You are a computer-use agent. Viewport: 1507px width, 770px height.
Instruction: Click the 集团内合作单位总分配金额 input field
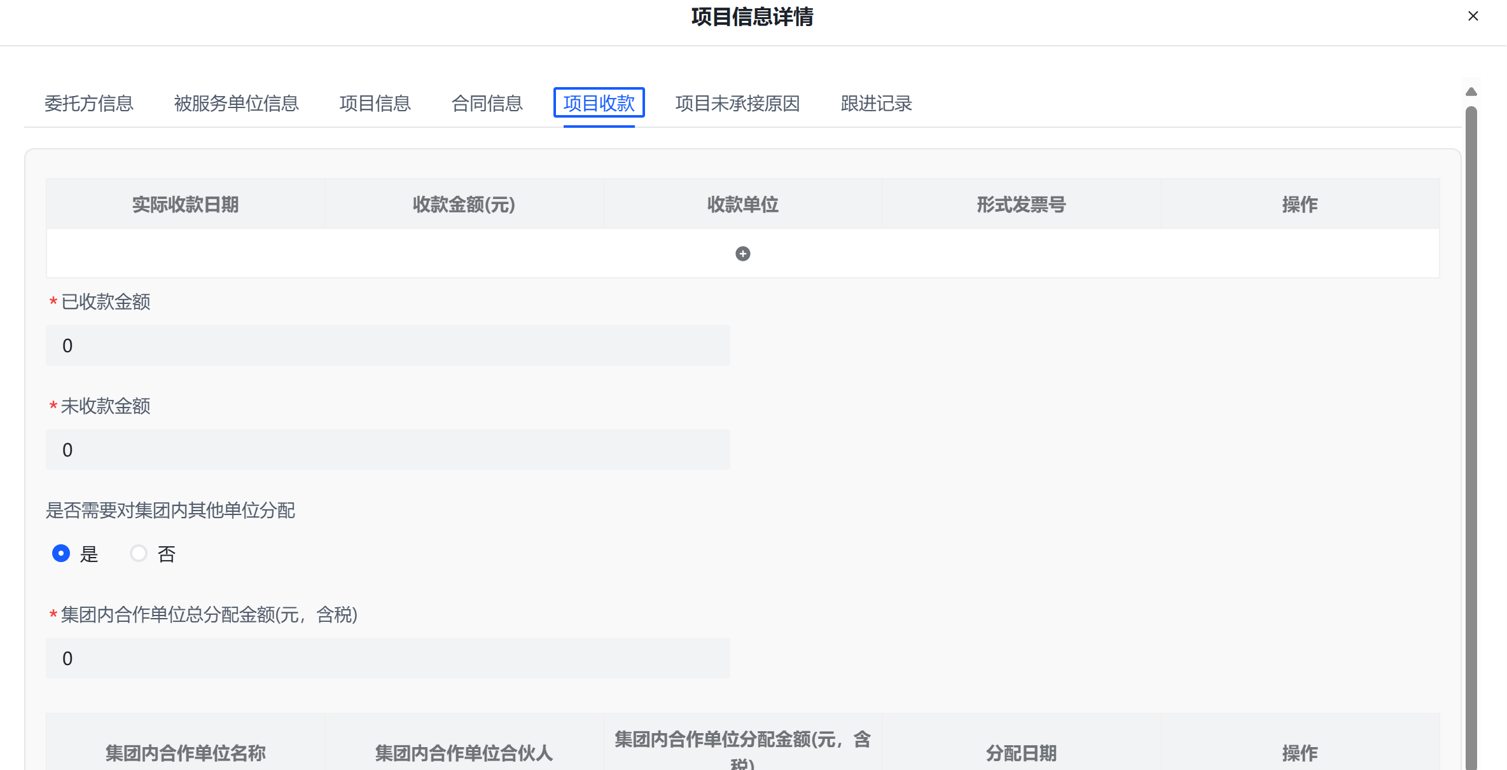[x=387, y=658]
